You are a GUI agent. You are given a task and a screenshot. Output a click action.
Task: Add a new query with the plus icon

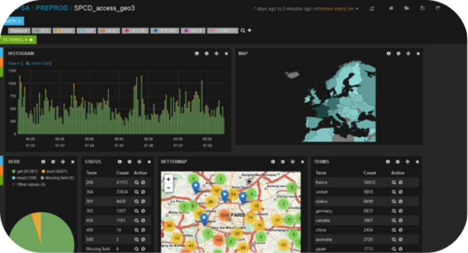(250, 30)
